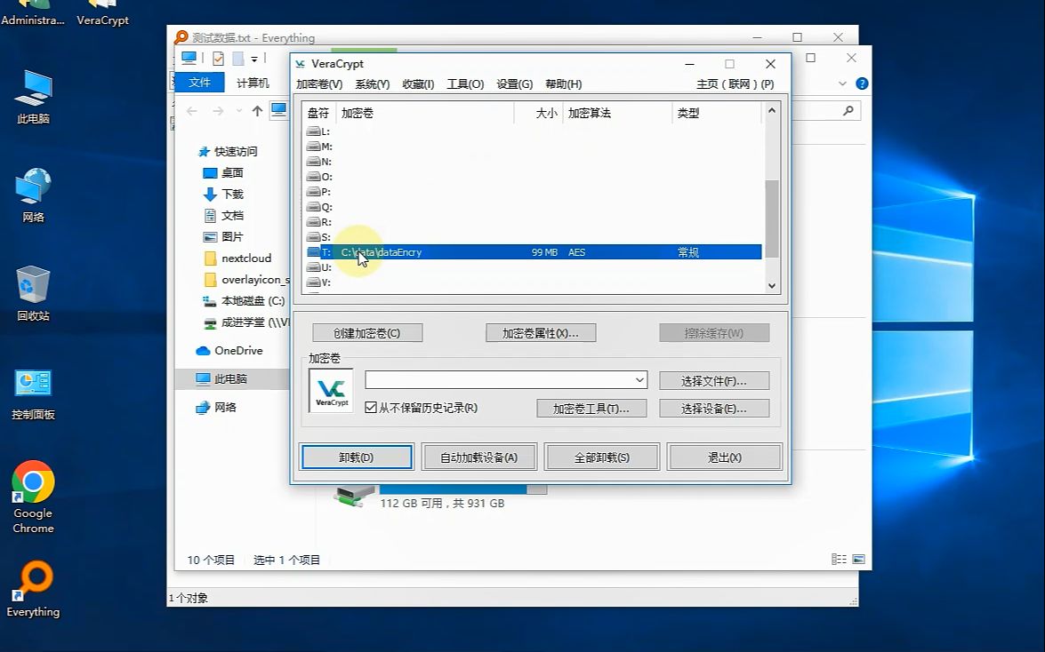The height and width of the screenshot is (652, 1045).
Task: Click the properties checkmark icon in Explorer title bar
Action: pos(218,59)
